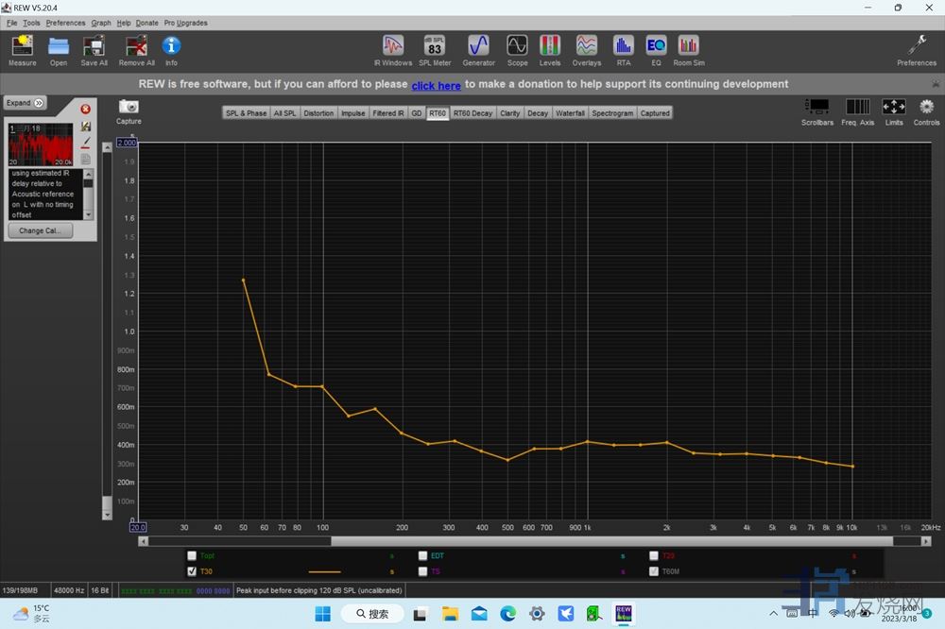Enable the Topt trace checkbox
The image size is (945, 629).
(x=193, y=556)
